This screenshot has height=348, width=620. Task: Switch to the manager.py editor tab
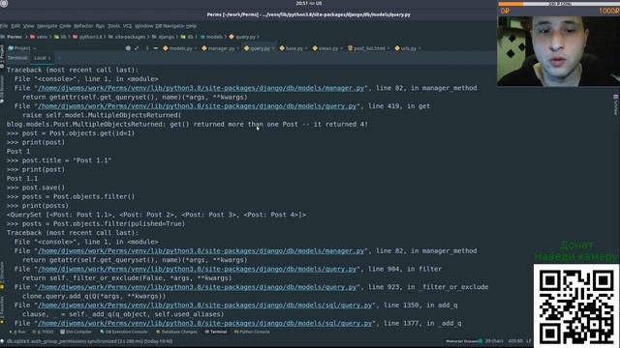pyautogui.click(x=221, y=48)
